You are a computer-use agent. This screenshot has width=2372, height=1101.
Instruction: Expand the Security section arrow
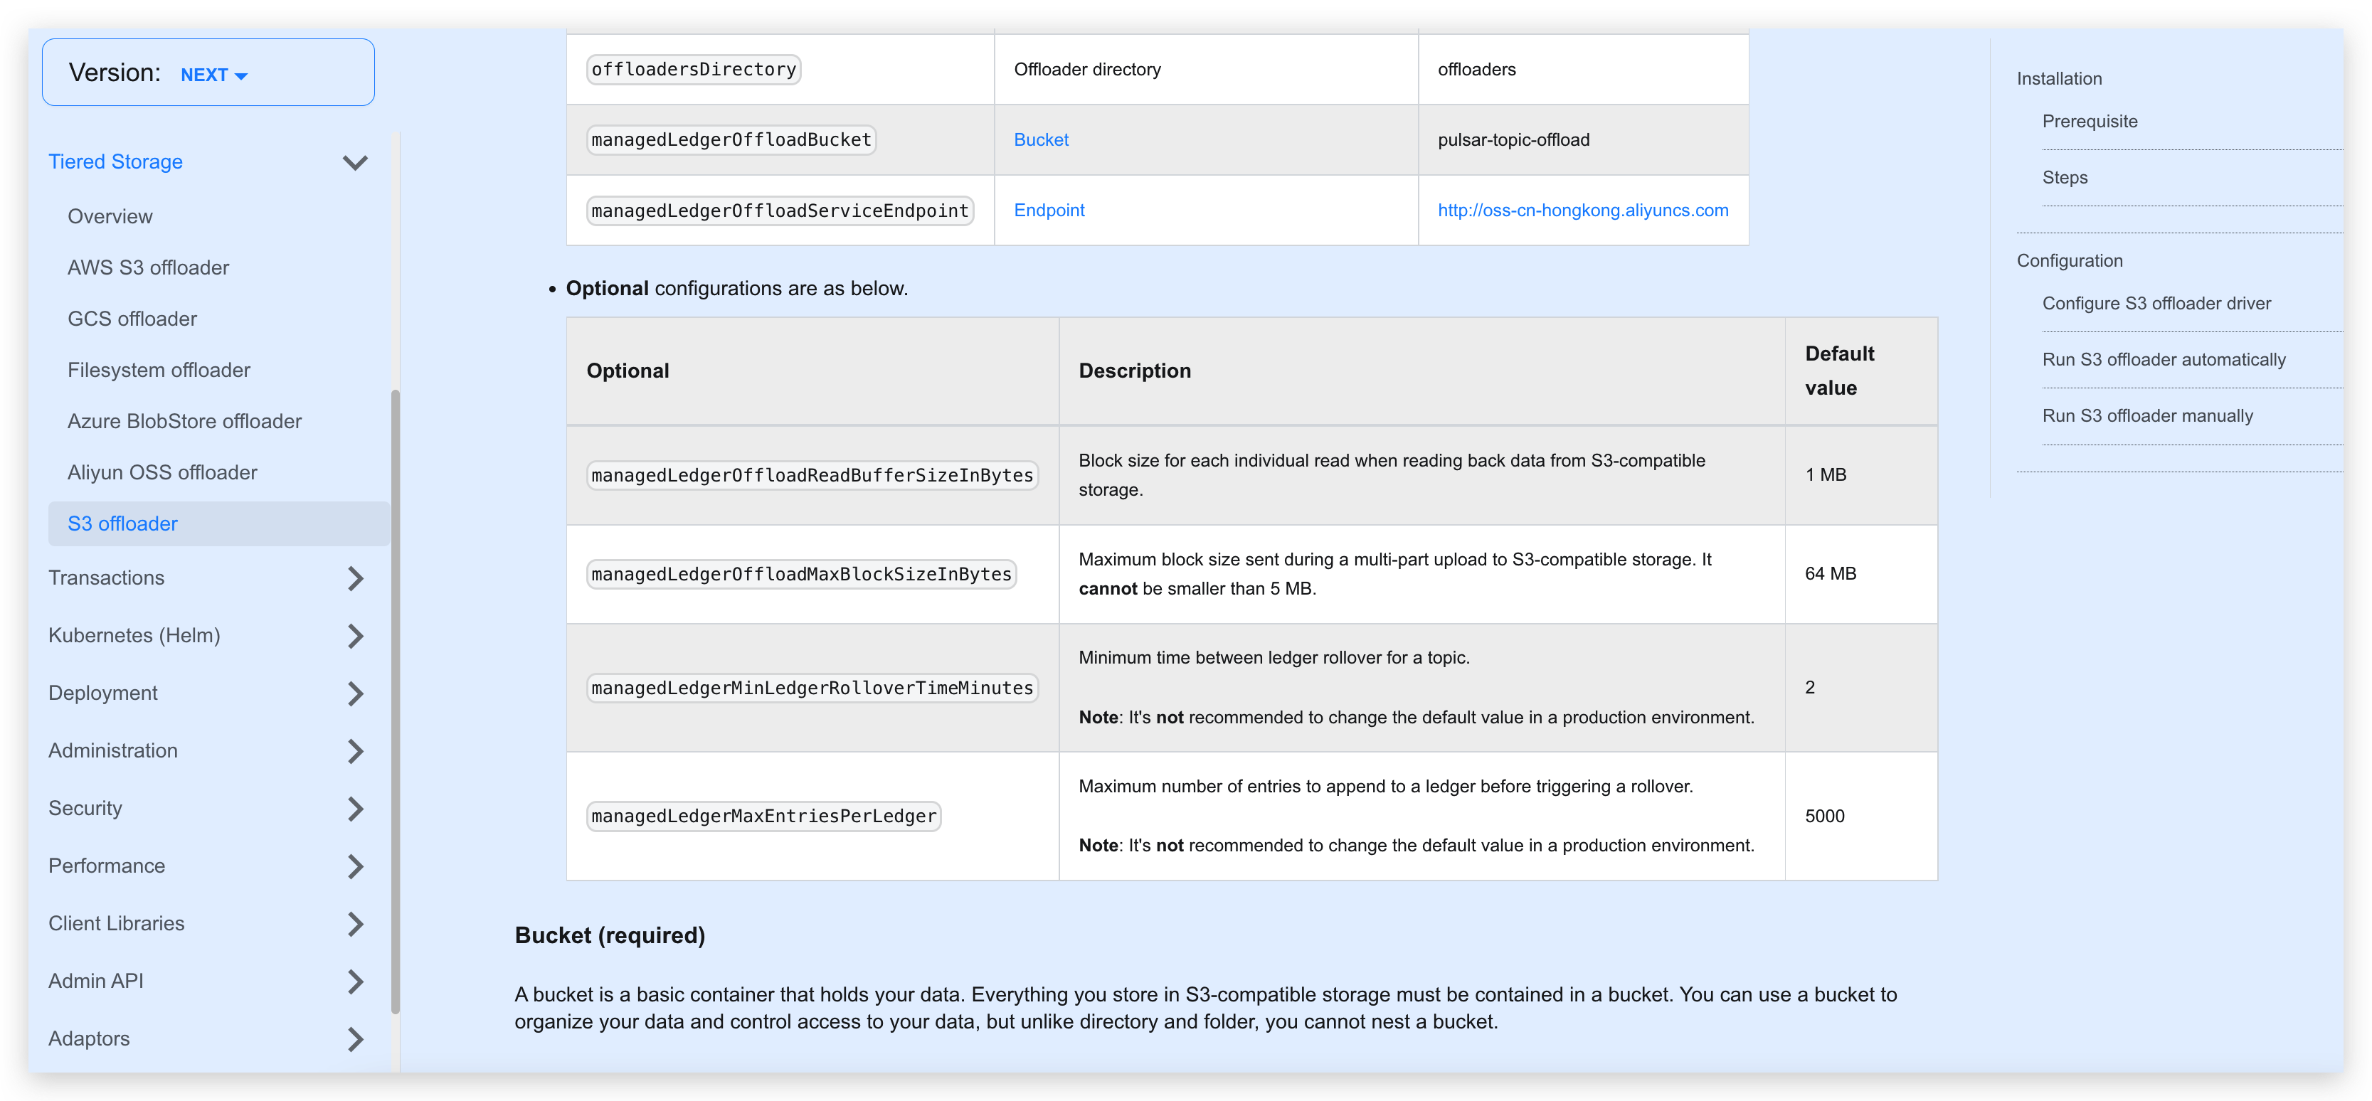coord(356,808)
